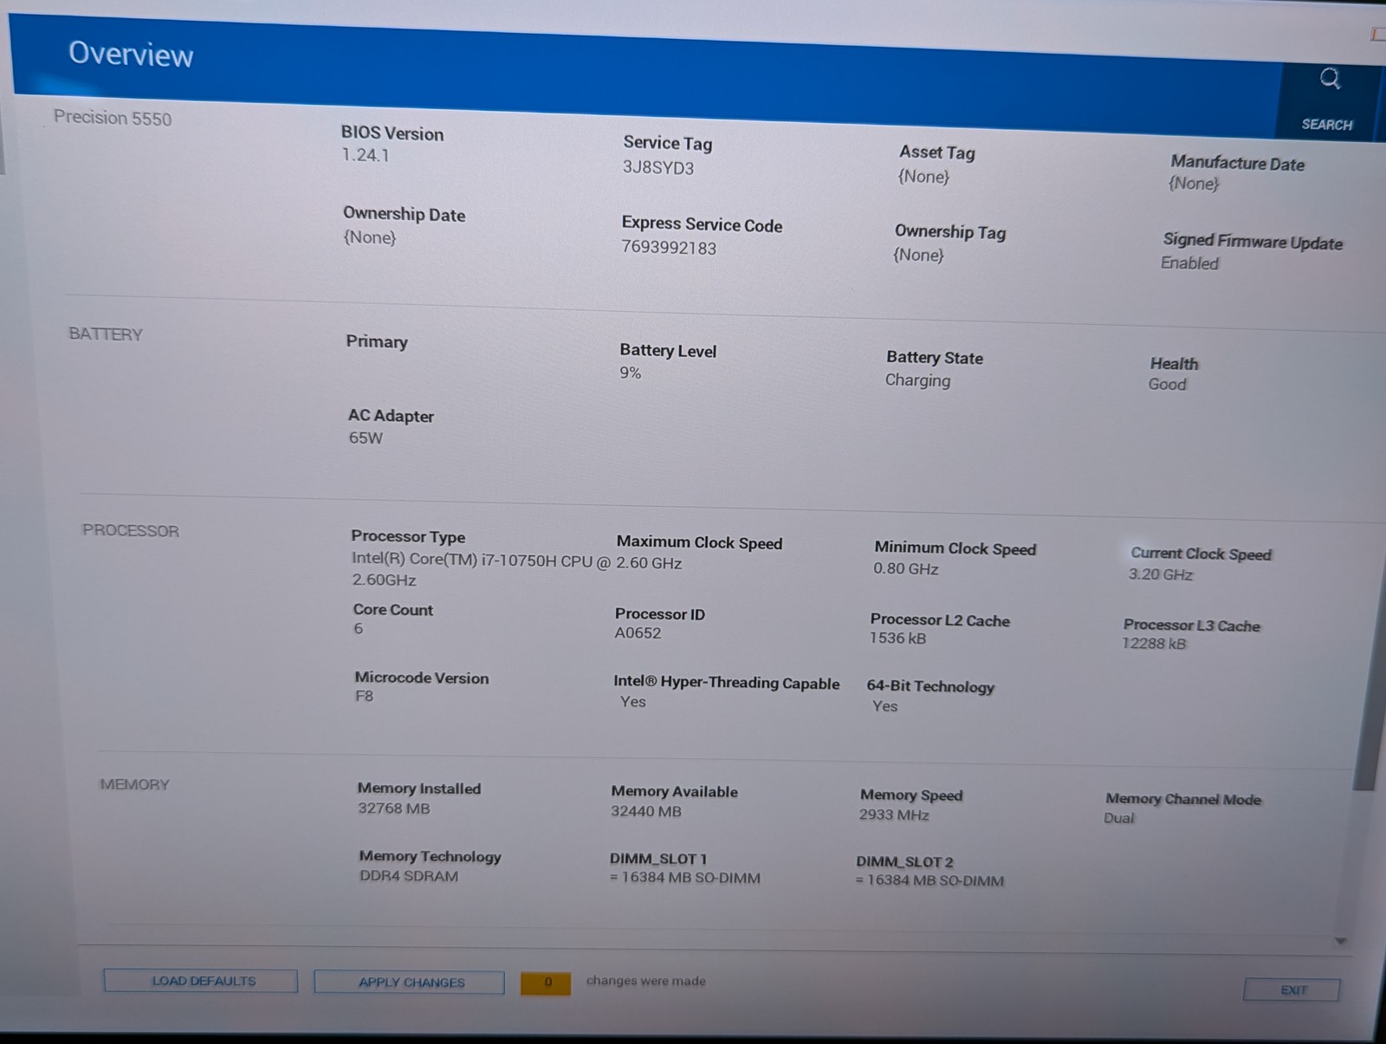This screenshot has height=1044, width=1386.
Task: Select battery health value Good
Action: [x=1167, y=384]
